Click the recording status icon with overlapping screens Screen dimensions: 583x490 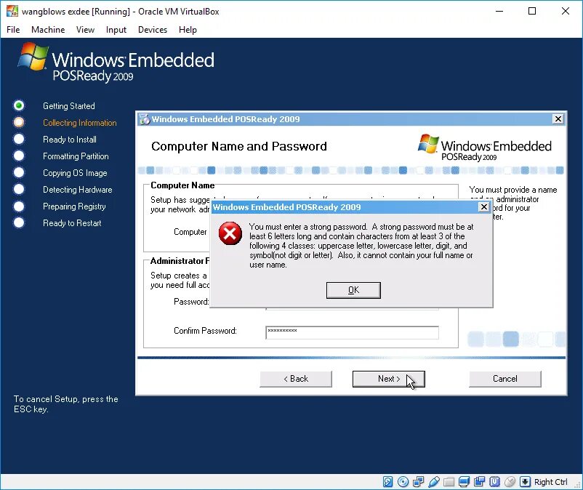coord(479,482)
